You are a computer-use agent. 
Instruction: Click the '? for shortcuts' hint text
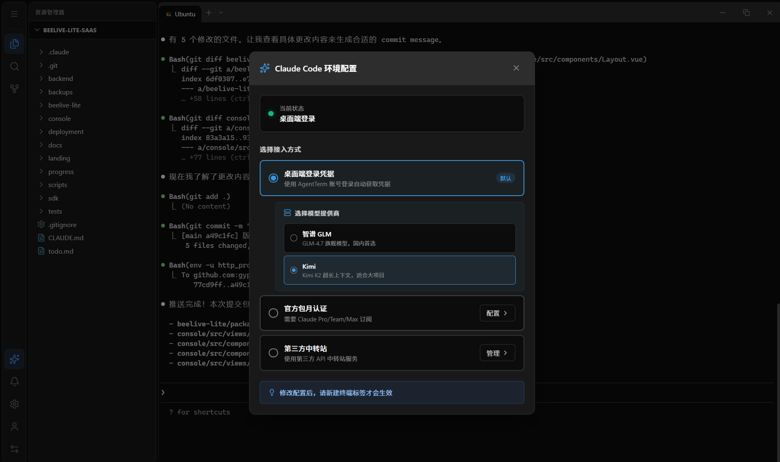click(x=200, y=412)
